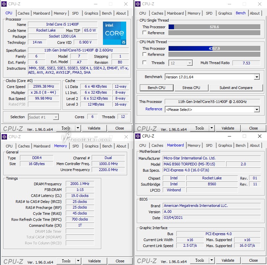Click the CPU-Z app icon in the Memory window
This screenshot has height=265, width=267.
4,136
